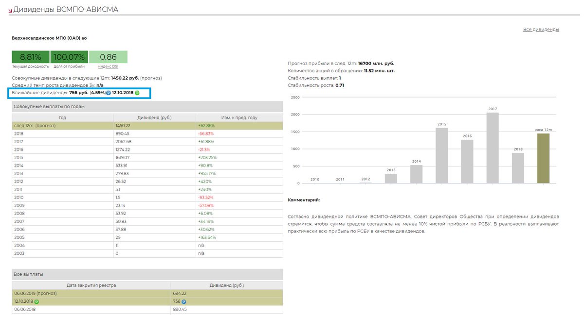Open the 'индекс DSI' link
Viewport: 584px width, 315px height.
click(108, 66)
